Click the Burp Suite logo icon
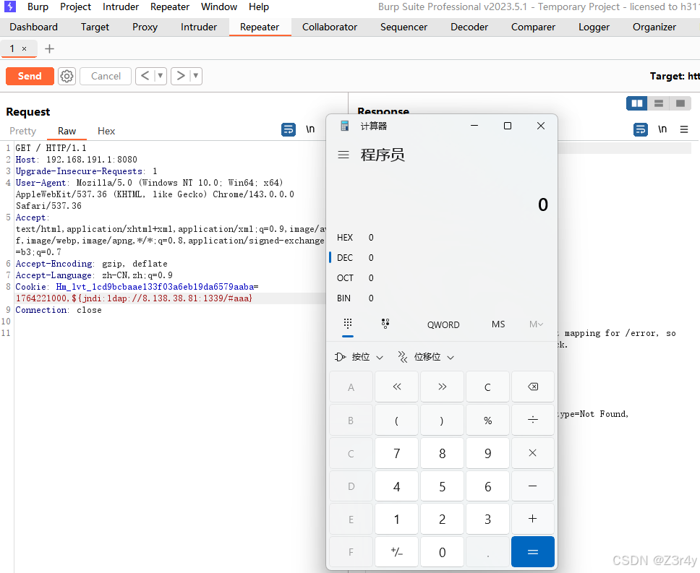The width and height of the screenshot is (700, 573). pos(10,7)
